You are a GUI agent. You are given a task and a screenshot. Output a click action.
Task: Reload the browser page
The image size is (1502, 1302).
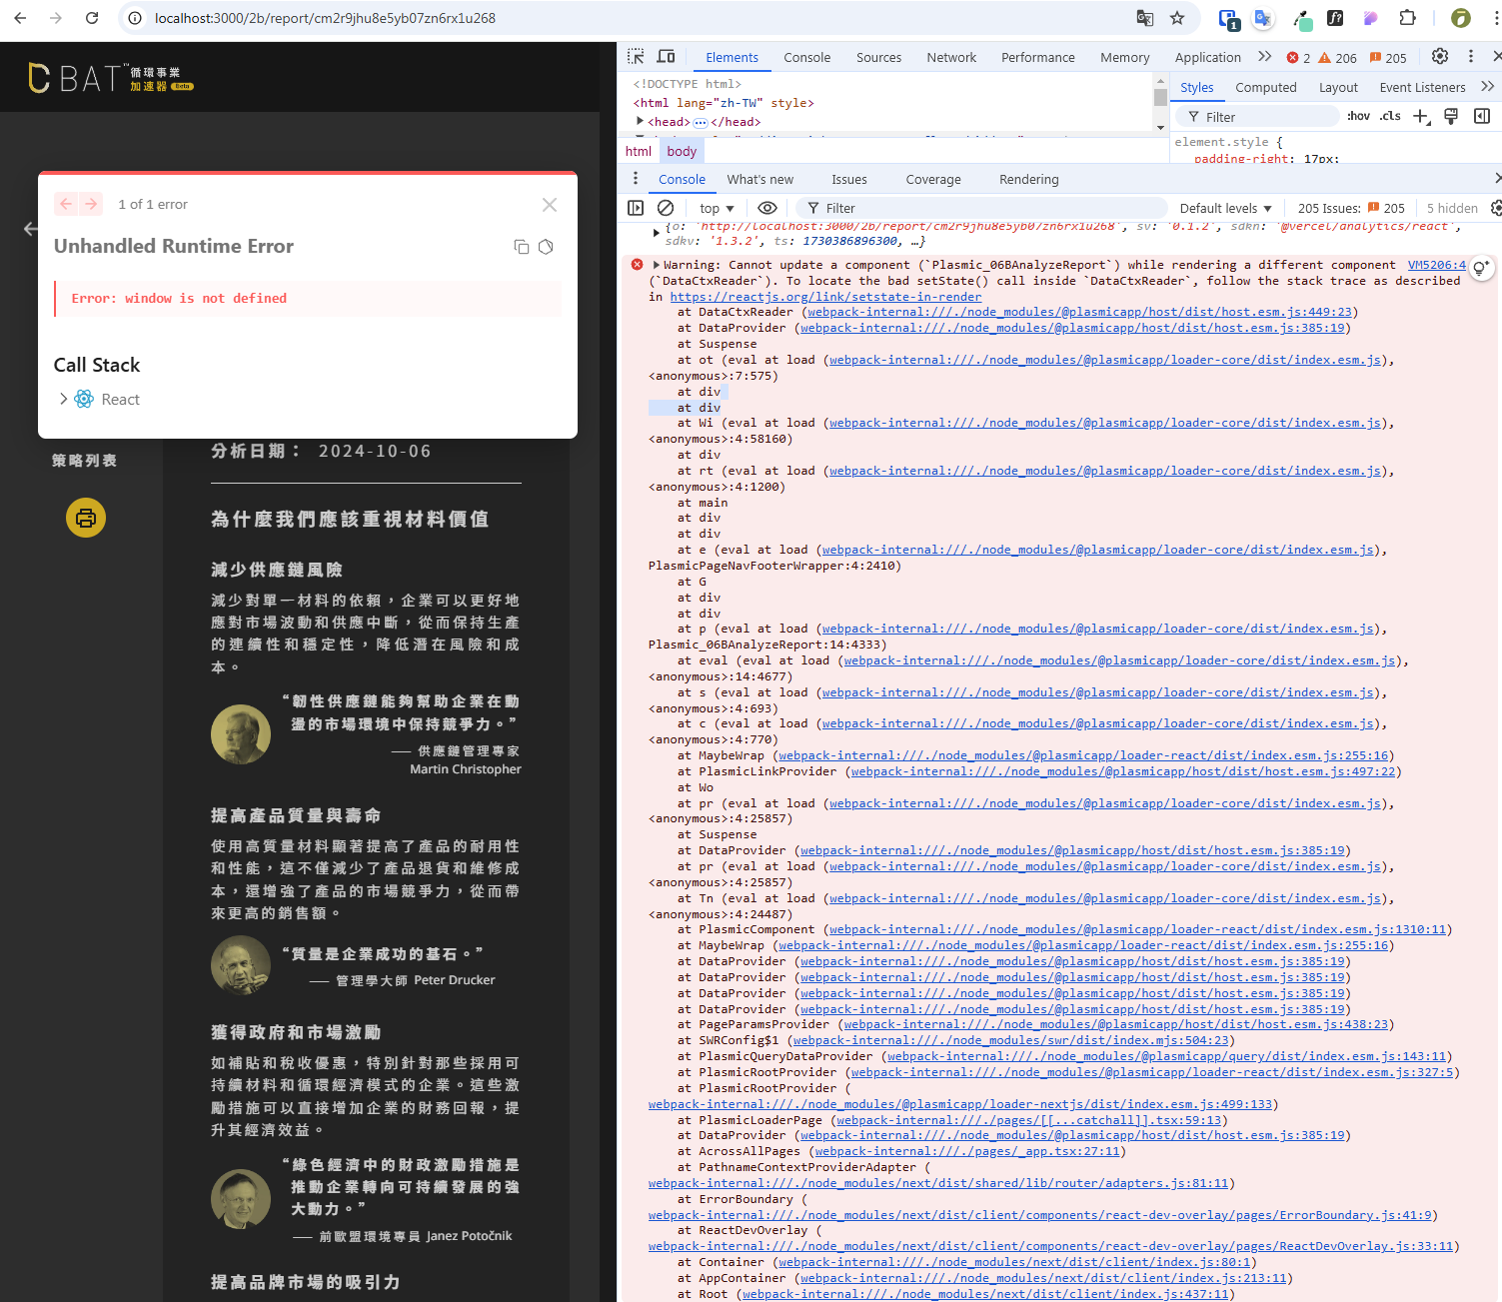[x=92, y=18]
